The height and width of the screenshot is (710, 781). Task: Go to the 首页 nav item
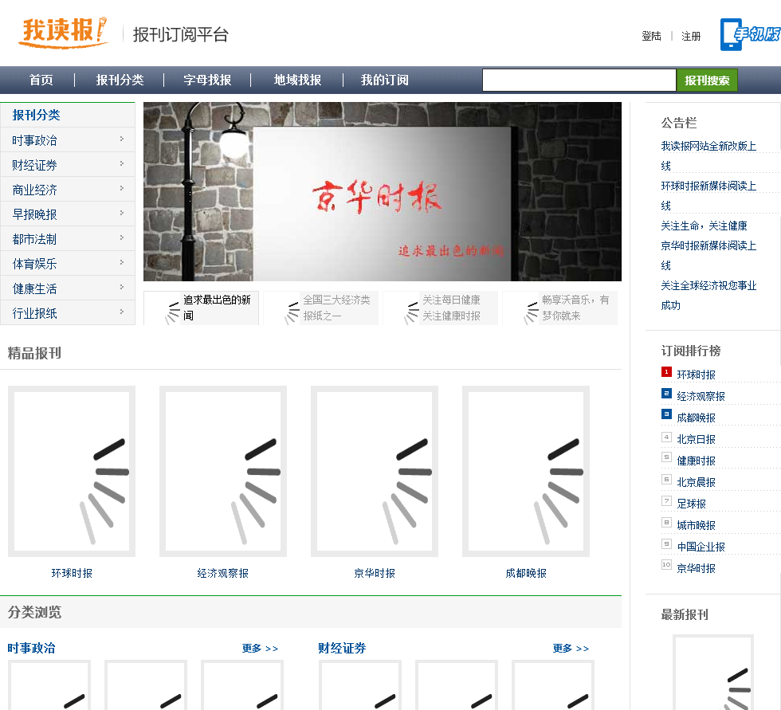coord(41,80)
